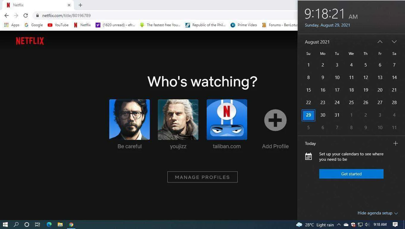
Task: Open 'Republic of the Phil...' bookmark
Action: (205, 25)
